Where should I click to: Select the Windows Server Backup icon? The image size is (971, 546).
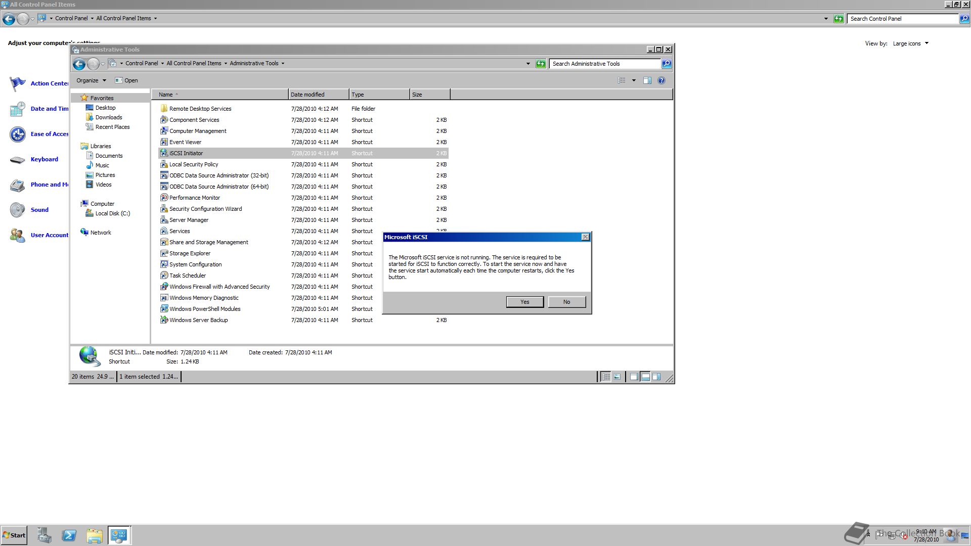click(x=164, y=320)
